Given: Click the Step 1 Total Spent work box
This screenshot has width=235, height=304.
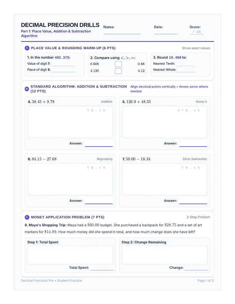Looking at the screenshot, I should [x=70, y=255].
